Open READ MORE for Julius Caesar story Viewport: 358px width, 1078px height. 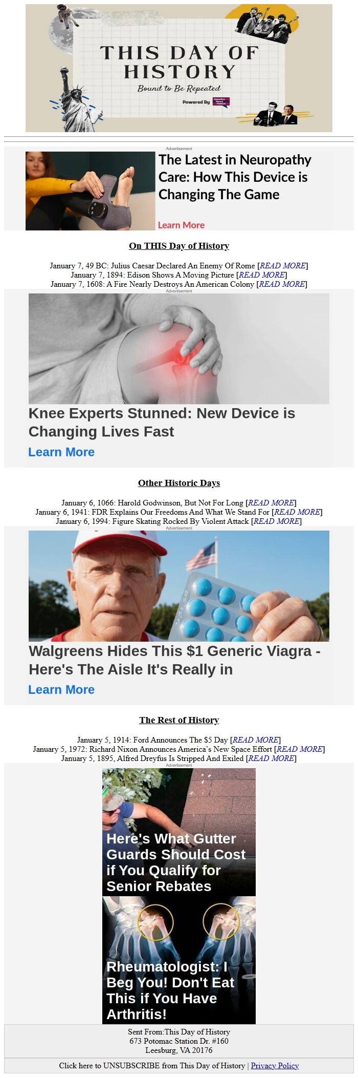pos(283,266)
